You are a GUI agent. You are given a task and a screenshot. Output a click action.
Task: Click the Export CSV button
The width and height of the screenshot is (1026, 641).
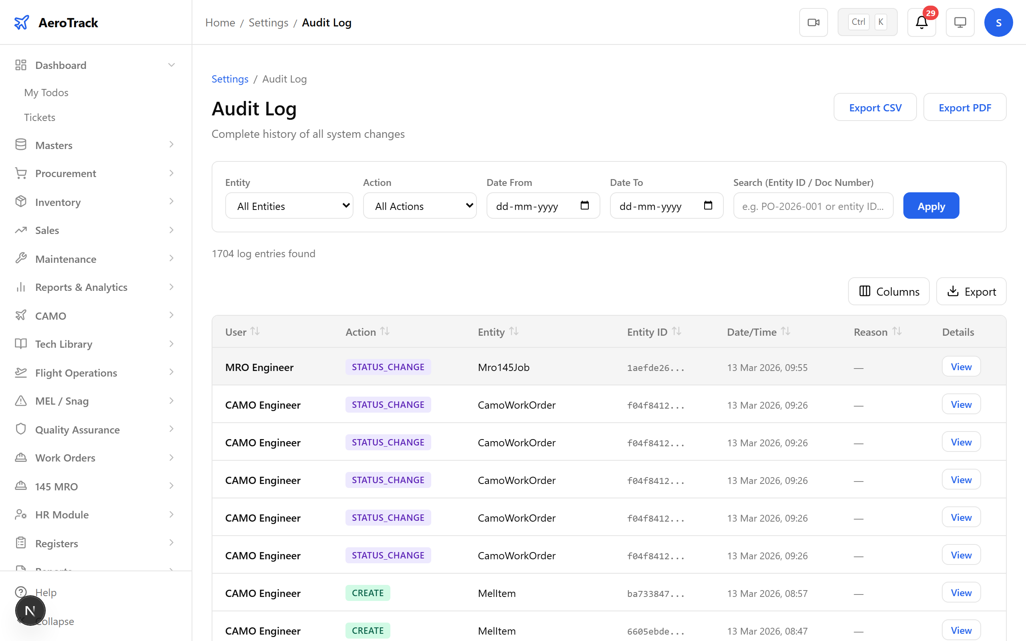[x=875, y=107]
